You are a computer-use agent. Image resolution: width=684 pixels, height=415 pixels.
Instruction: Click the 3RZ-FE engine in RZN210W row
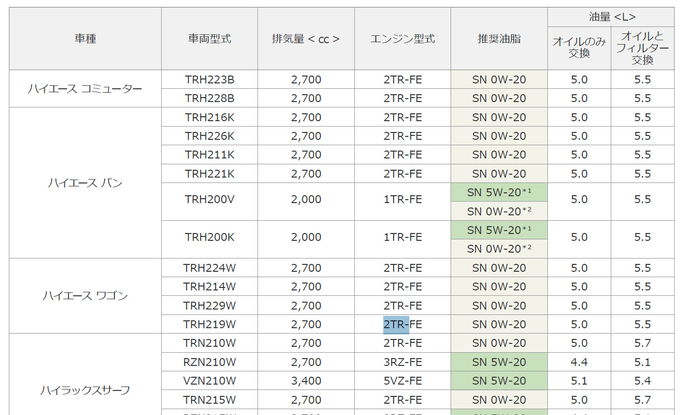click(402, 362)
